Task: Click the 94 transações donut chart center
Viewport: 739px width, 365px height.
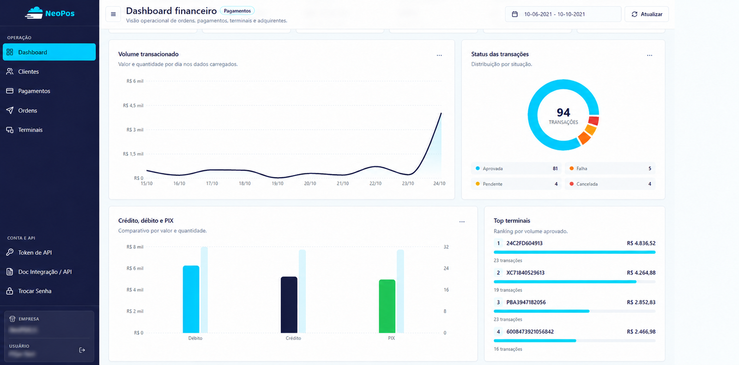Action: (x=563, y=115)
